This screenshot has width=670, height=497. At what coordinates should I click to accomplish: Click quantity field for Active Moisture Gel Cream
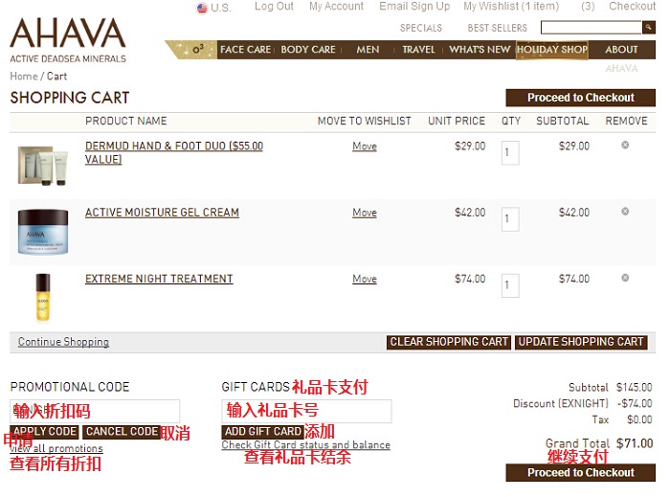(x=510, y=218)
